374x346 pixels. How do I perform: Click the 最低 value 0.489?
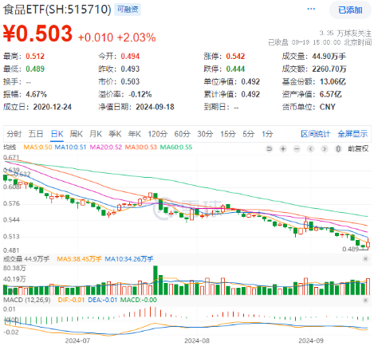(35, 69)
